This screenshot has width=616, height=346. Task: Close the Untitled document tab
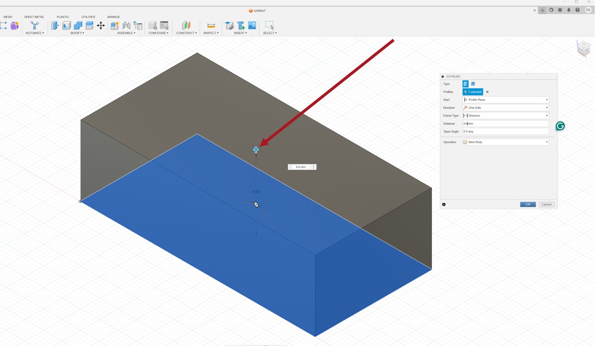pos(534,10)
